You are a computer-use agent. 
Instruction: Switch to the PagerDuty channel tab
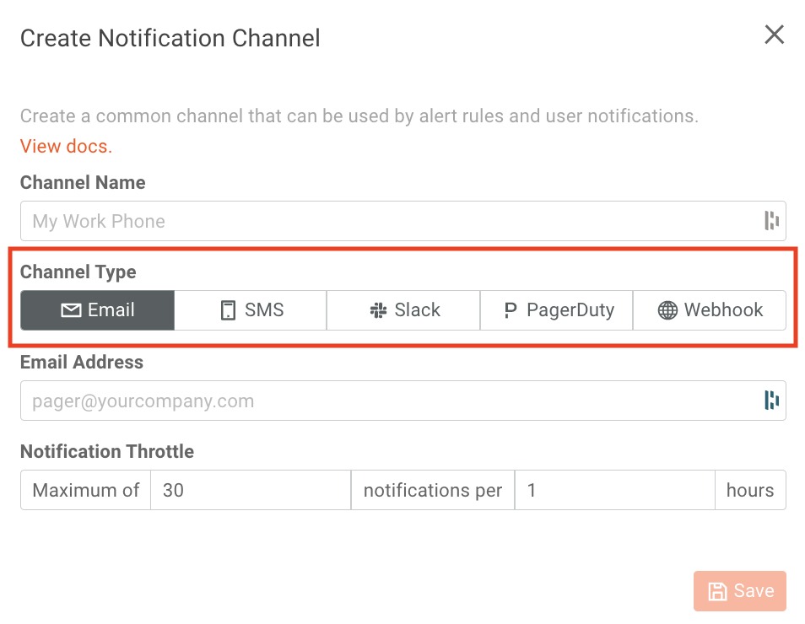click(556, 310)
